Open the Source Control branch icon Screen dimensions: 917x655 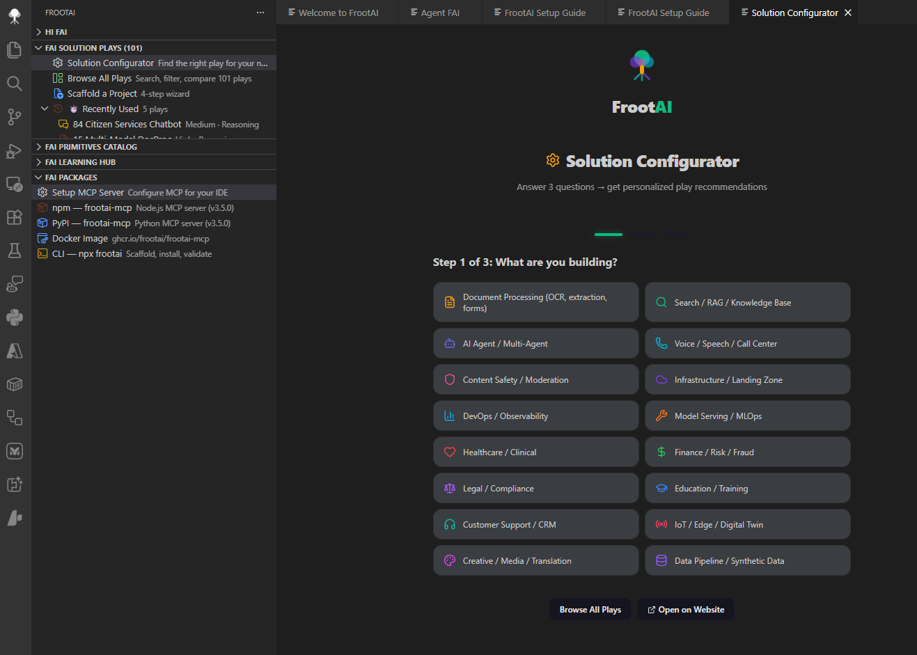click(x=15, y=117)
